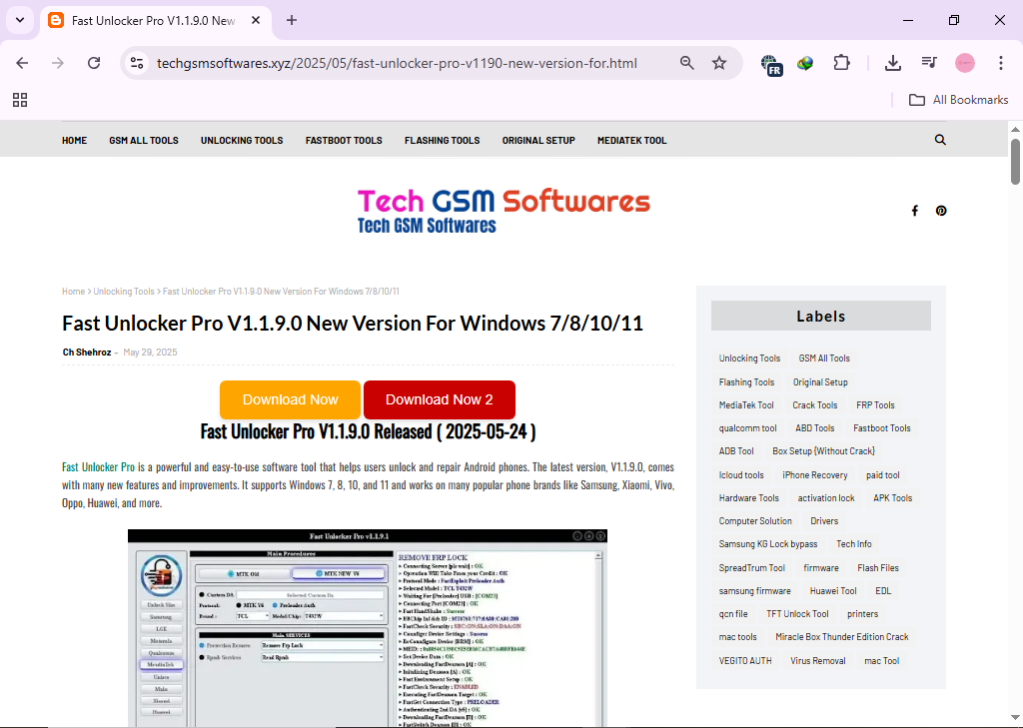Show browser downloads
The height and width of the screenshot is (728, 1023).
[892, 63]
